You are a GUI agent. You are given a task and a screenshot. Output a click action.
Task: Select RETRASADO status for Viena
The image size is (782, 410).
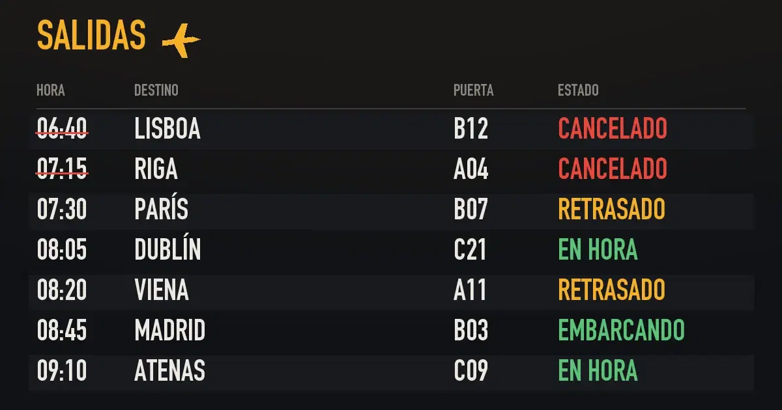point(611,290)
